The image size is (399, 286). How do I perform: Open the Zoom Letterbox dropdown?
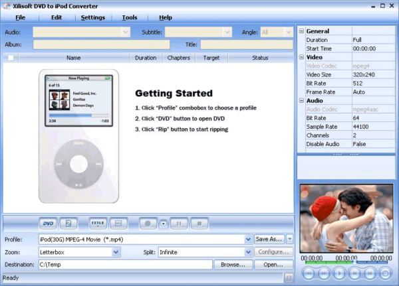click(116, 252)
